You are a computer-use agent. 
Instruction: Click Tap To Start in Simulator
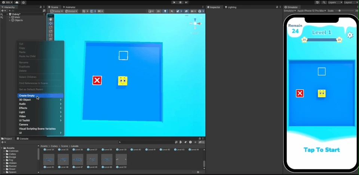(322, 150)
